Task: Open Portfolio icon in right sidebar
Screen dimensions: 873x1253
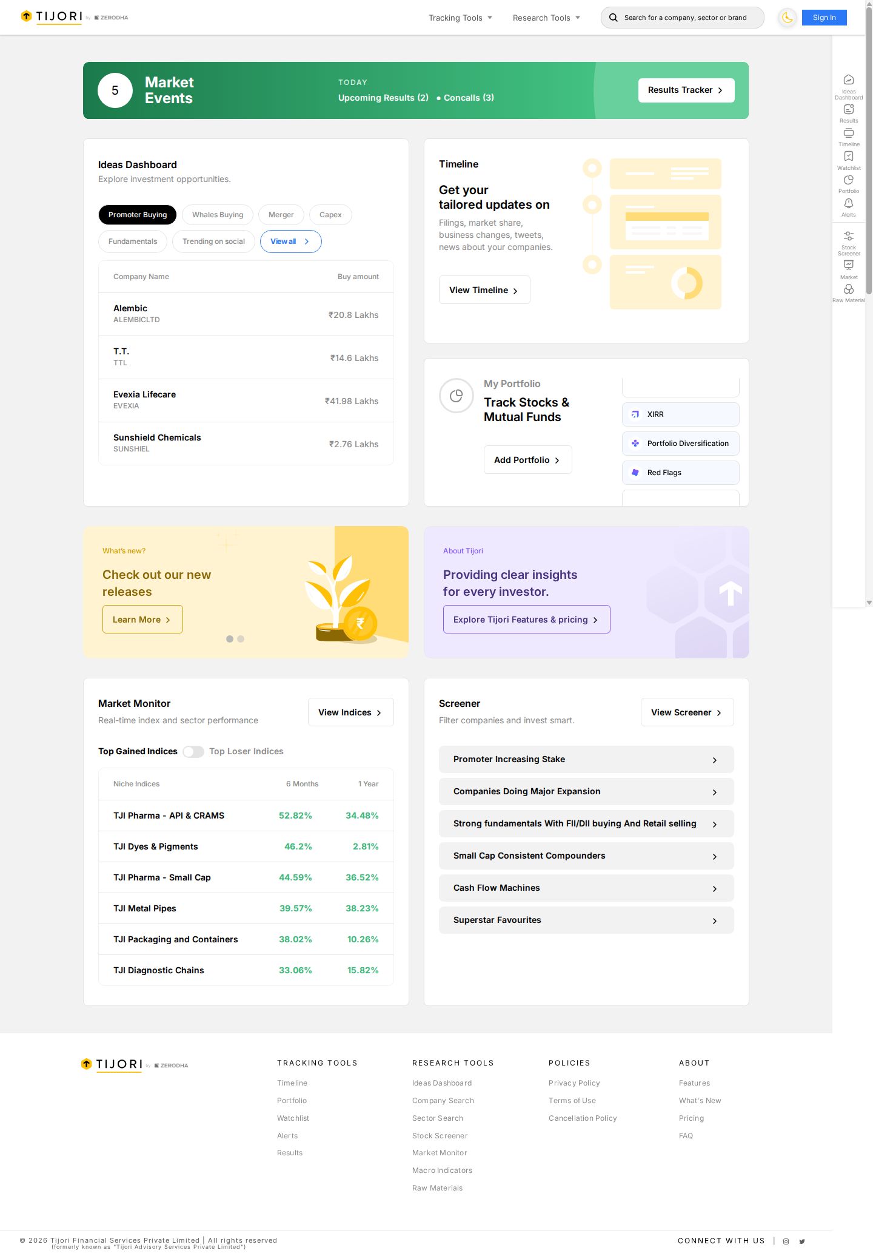Action: point(848,180)
